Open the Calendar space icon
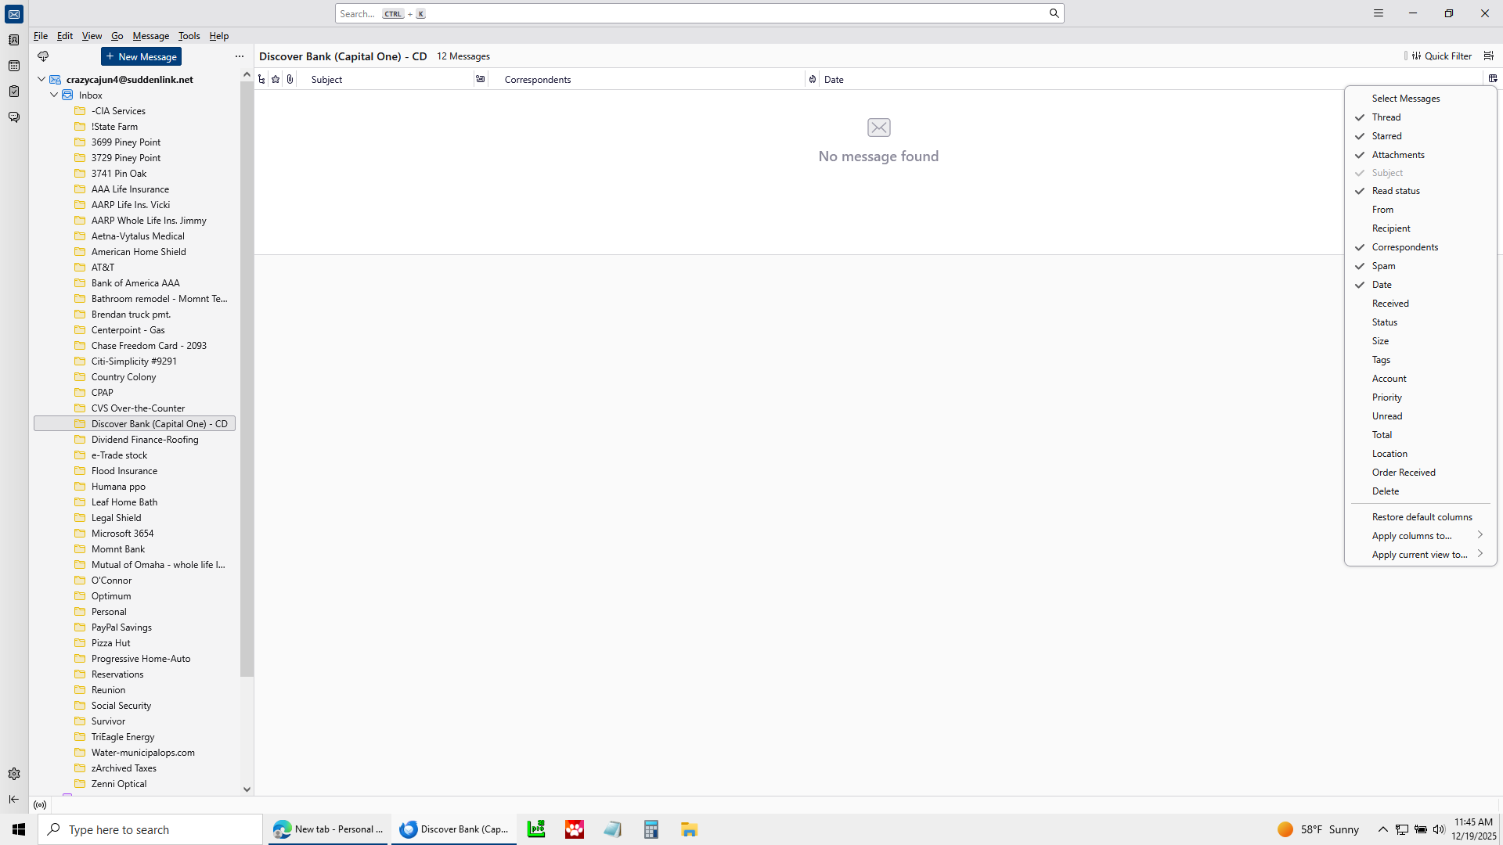This screenshot has width=1503, height=845. [x=14, y=66]
